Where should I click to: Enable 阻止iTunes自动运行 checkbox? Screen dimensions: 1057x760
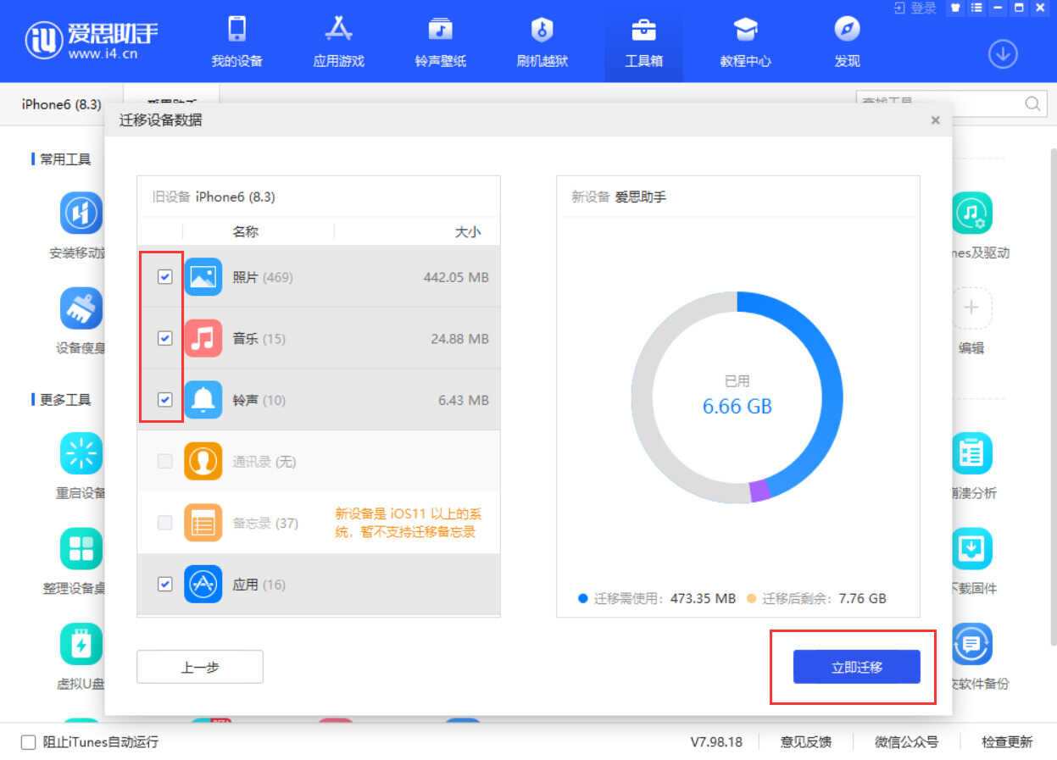pyautogui.click(x=29, y=742)
